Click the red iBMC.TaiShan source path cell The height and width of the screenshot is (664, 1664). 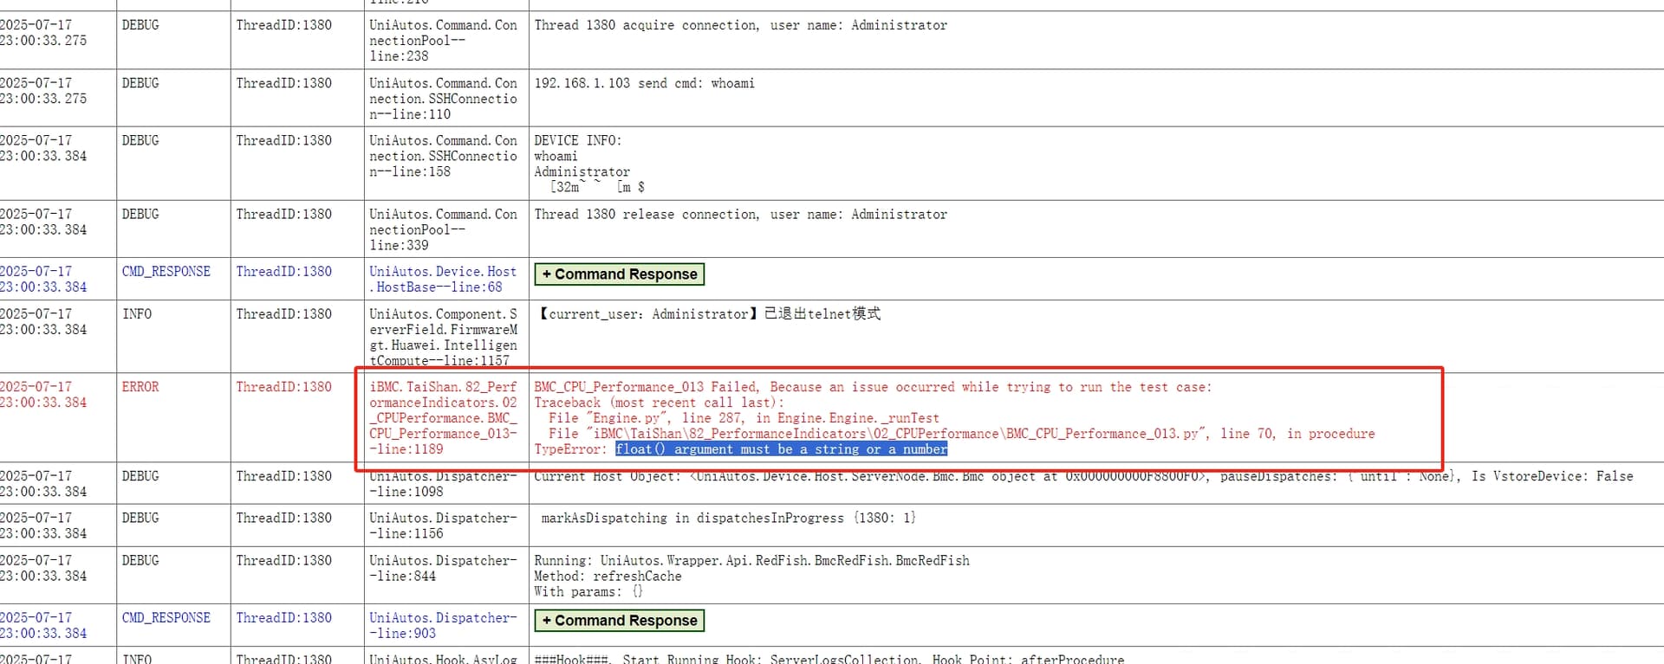click(442, 418)
